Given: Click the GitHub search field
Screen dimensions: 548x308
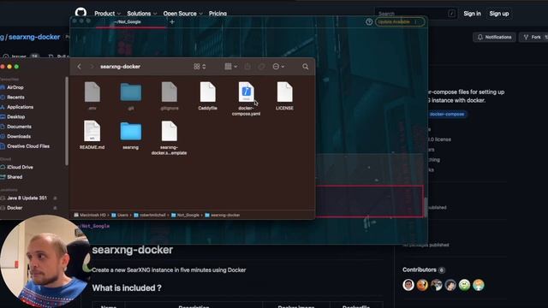Looking at the screenshot, I should (415, 14).
